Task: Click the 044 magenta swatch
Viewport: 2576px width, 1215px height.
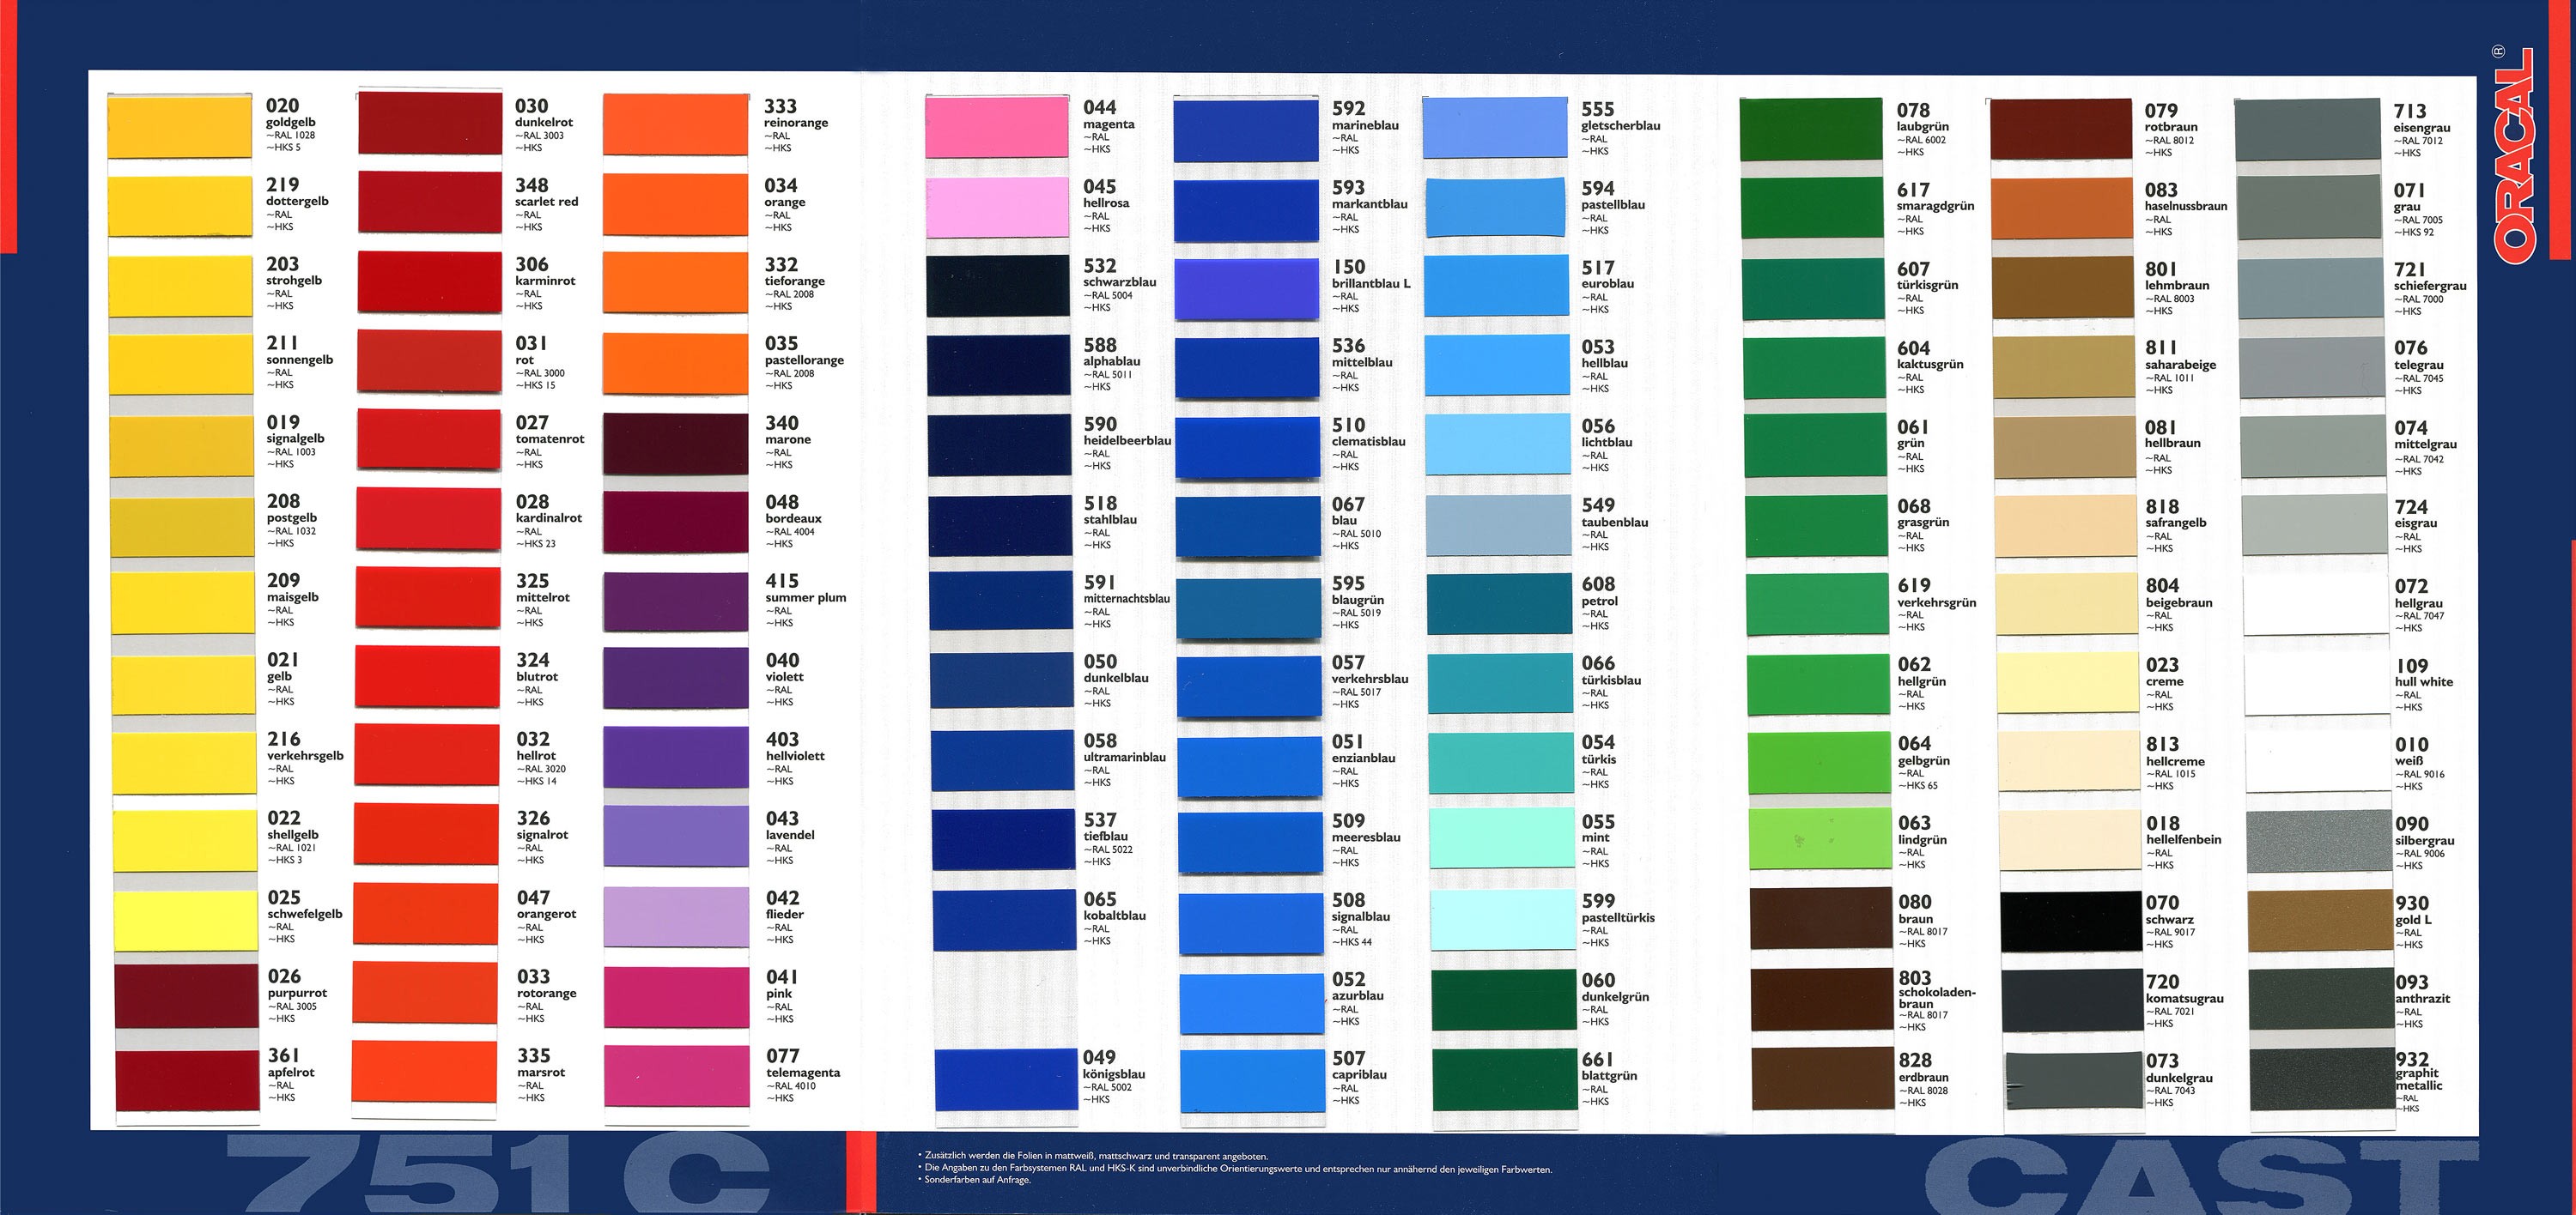Action: click(997, 127)
